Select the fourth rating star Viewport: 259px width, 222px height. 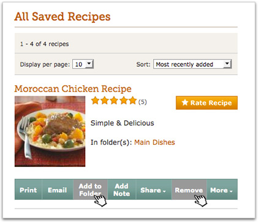point(124,101)
